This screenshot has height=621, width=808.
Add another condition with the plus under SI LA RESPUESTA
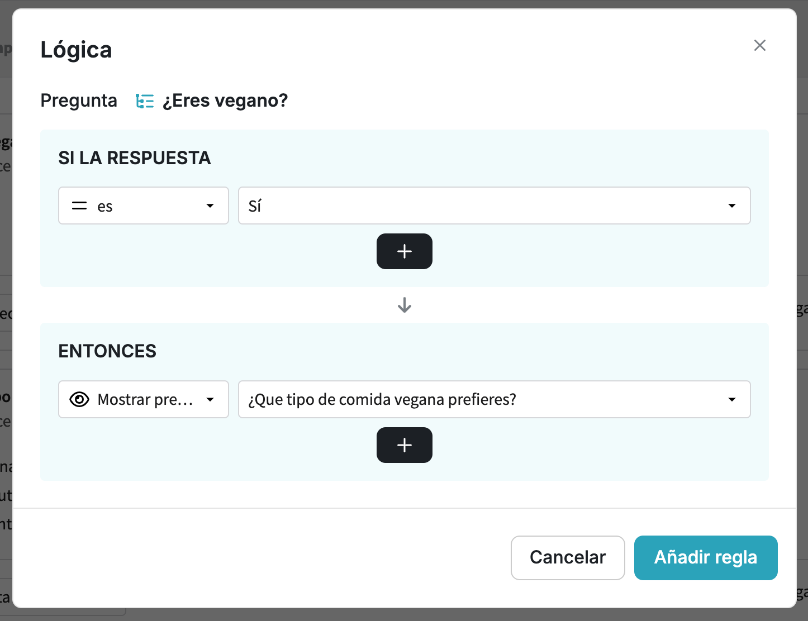tap(404, 251)
